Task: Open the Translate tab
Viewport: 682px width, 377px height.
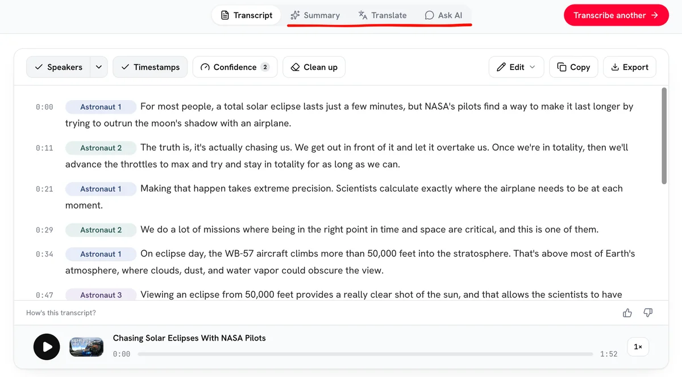Action: (x=382, y=15)
